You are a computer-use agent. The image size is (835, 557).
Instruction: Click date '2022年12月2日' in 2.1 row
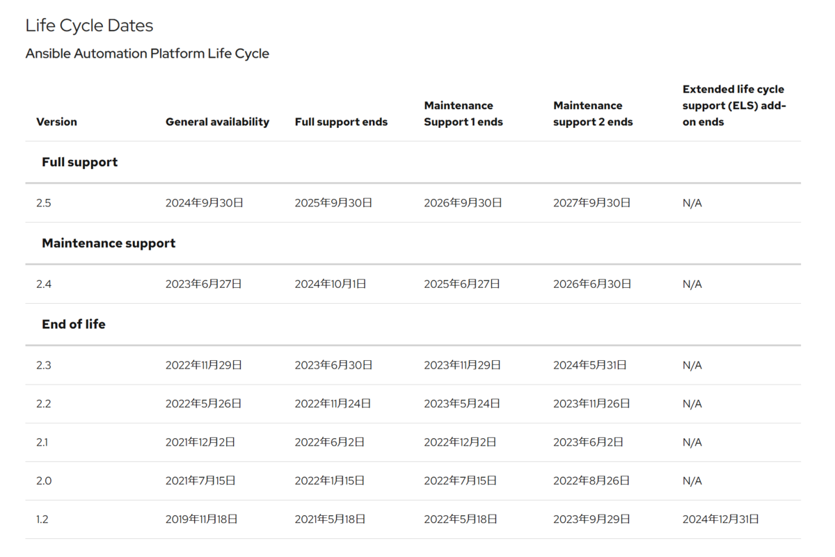pos(461,442)
